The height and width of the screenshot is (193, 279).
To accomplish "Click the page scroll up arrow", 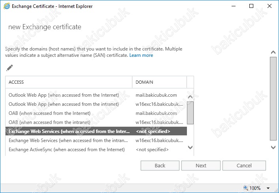I will (x=273, y=52).
